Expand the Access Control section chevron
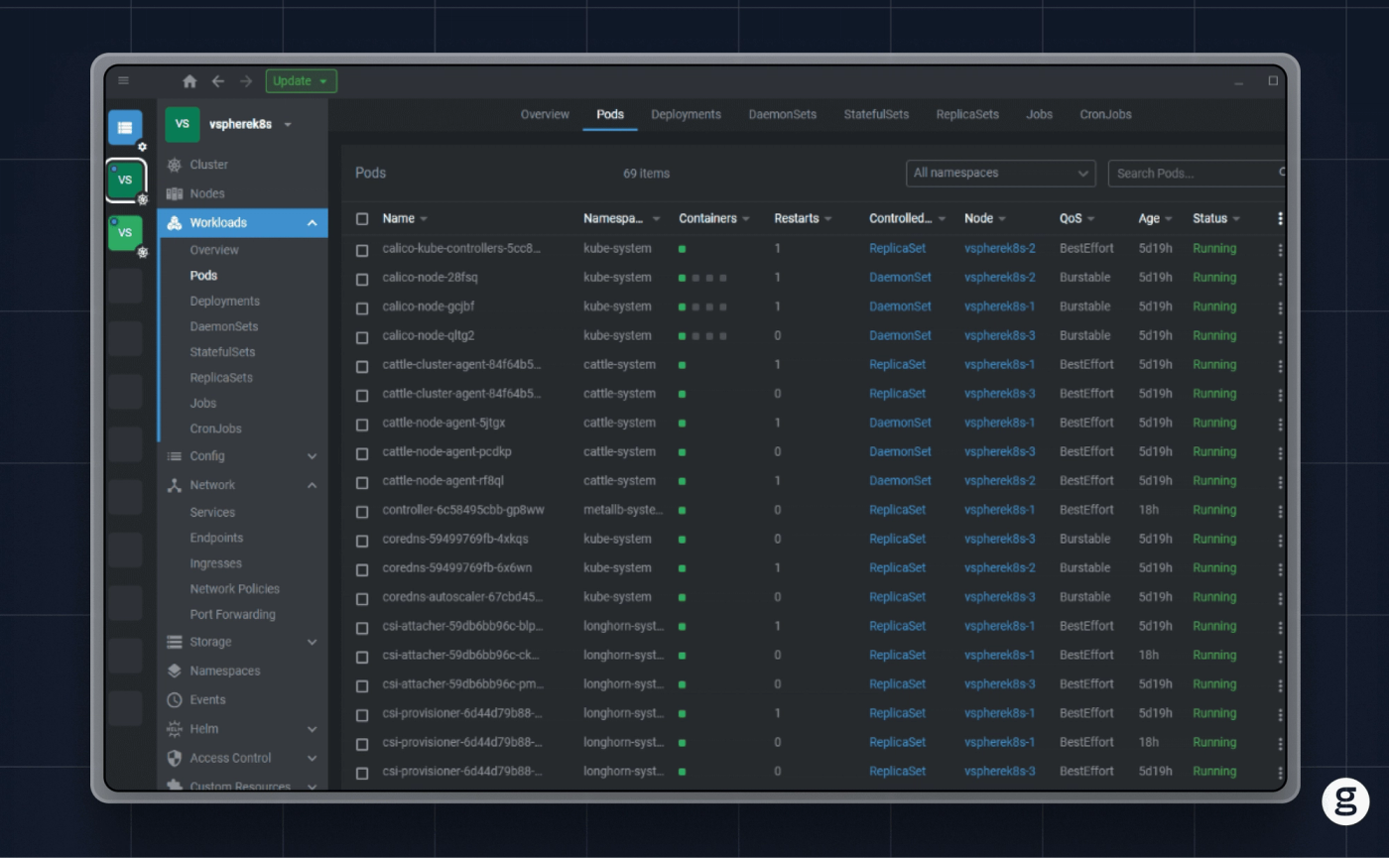This screenshot has height=858, width=1389. (312, 758)
